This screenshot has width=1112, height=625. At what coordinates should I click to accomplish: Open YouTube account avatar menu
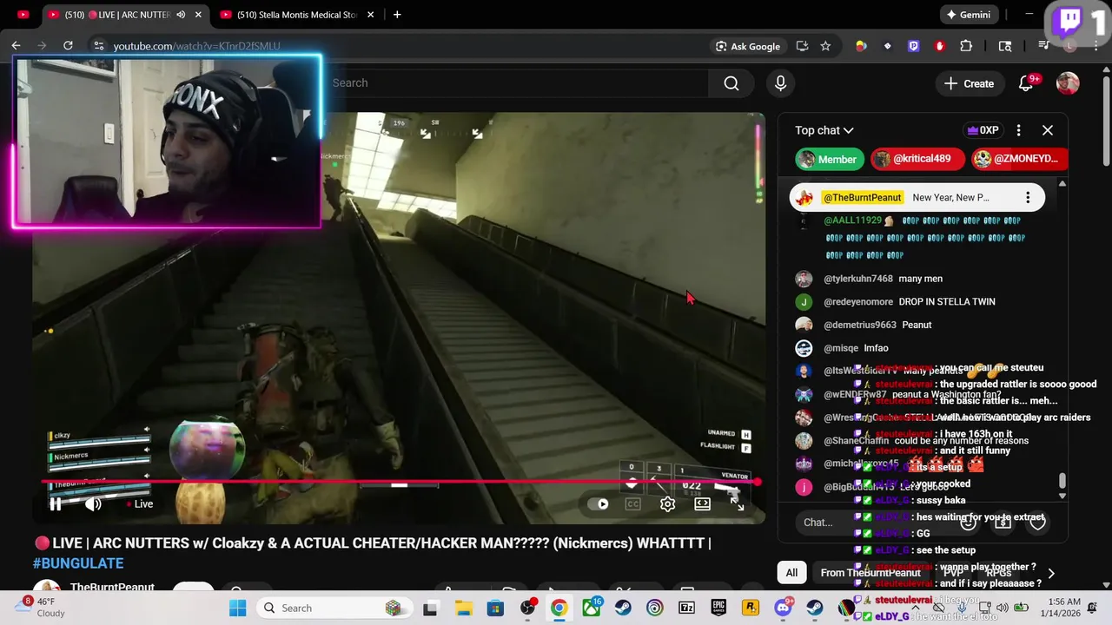tap(1068, 83)
